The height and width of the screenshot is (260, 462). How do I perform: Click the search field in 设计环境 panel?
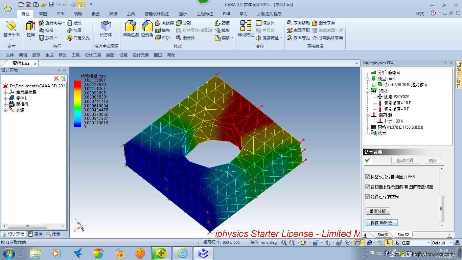tap(27, 79)
